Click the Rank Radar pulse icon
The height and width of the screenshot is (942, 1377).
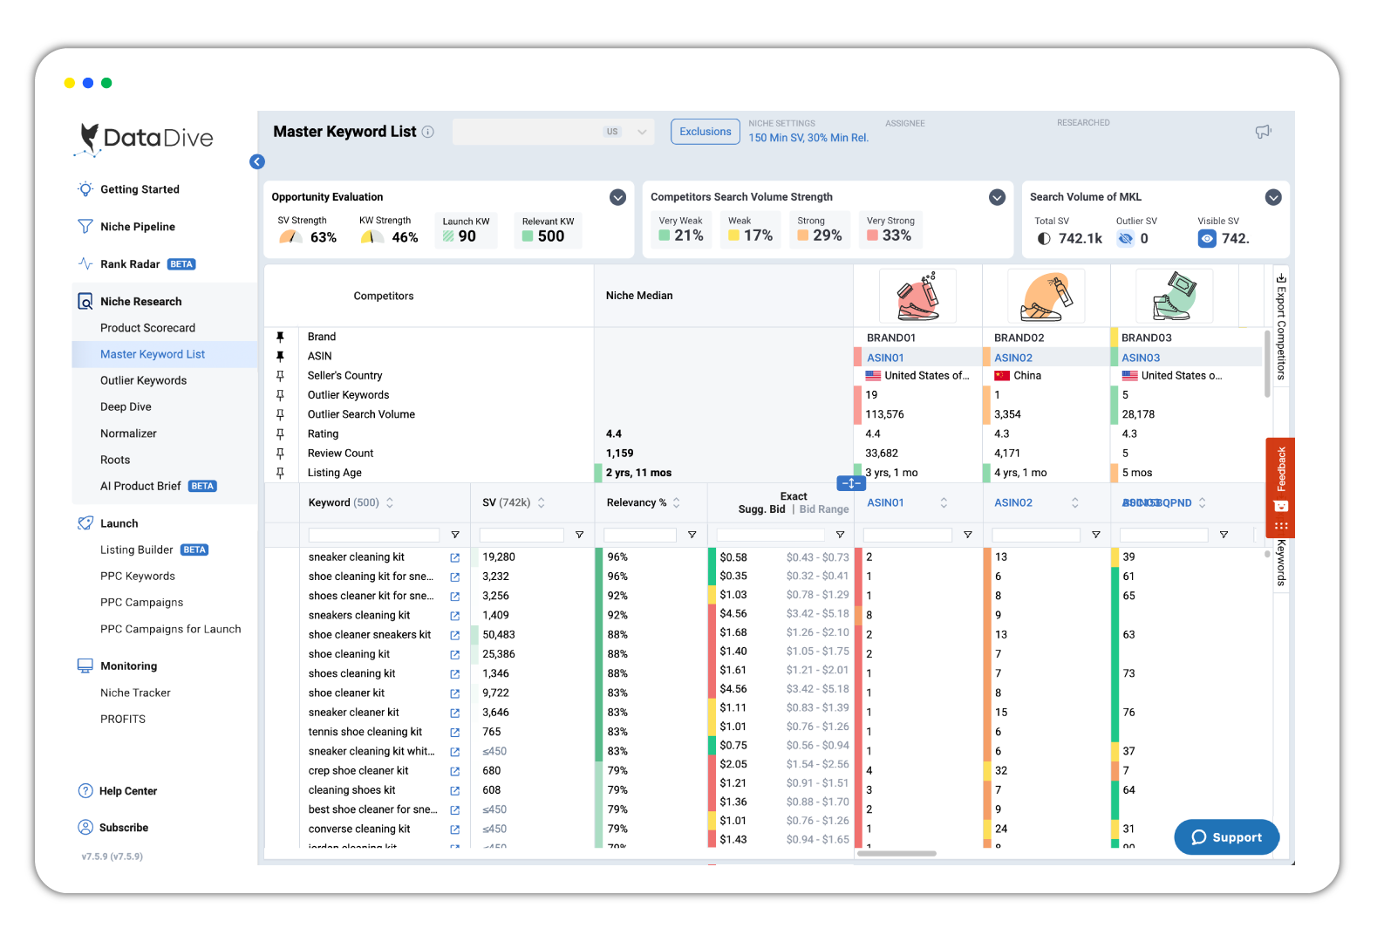tap(85, 263)
